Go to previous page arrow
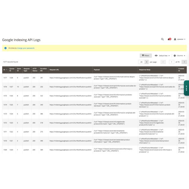 (163, 62)
